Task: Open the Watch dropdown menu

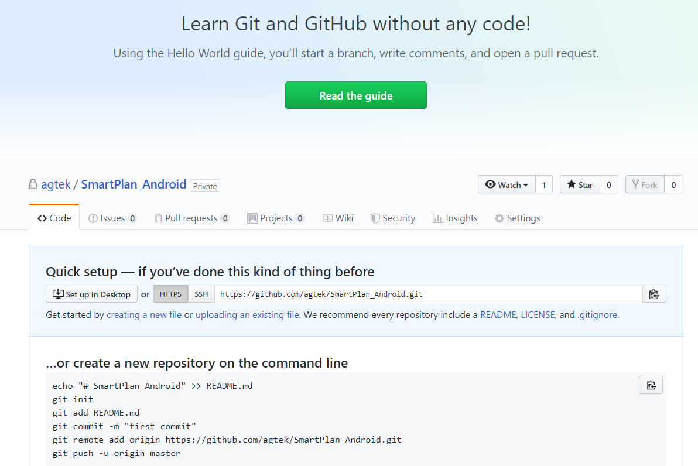Action: point(507,185)
